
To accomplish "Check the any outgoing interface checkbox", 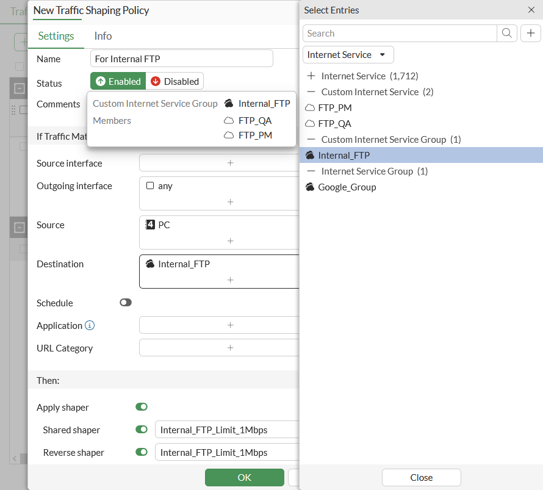I will (x=150, y=186).
